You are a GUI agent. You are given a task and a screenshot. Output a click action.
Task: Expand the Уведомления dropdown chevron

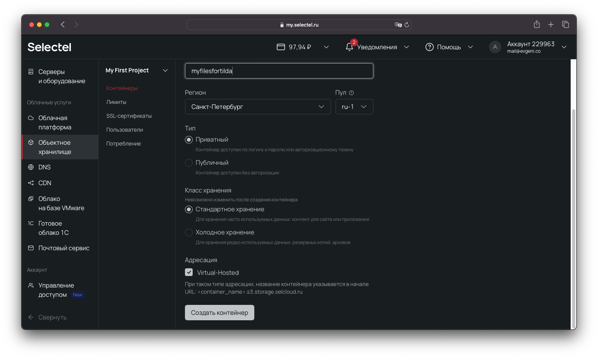point(406,47)
